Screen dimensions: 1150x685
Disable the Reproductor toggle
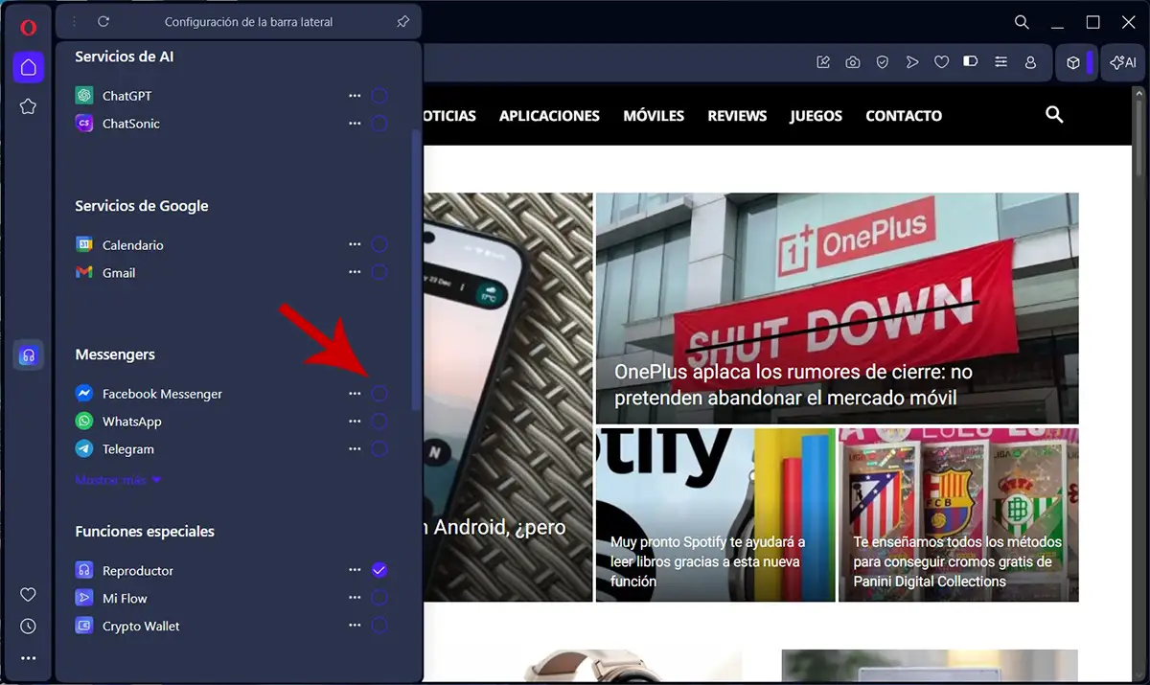(379, 570)
